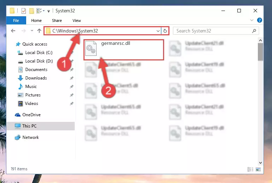This screenshot has height=183, width=272.
Task: Click the pin icon beside Music
Action: [71, 87]
